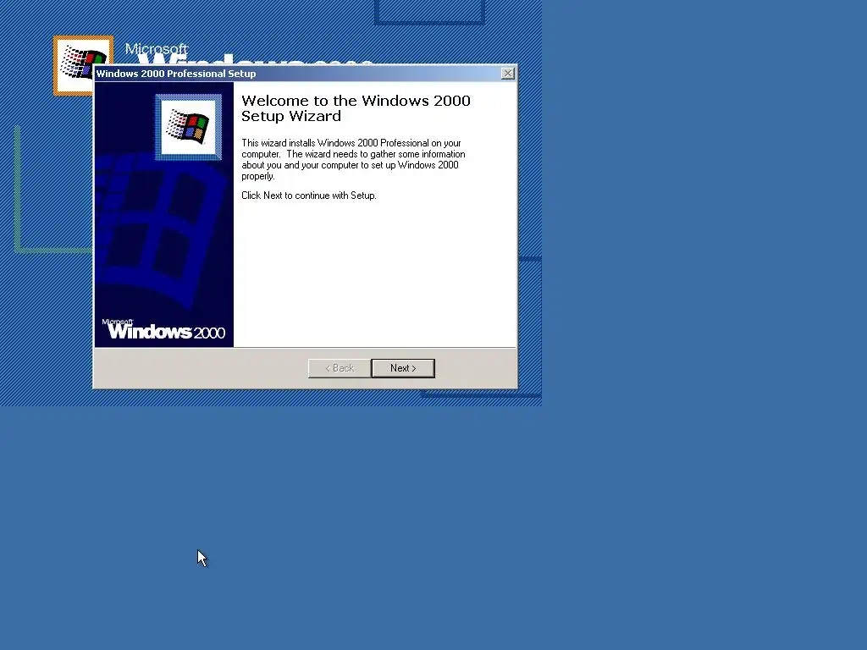Click the 'Windows 2000 Professional Setup' title bar text
867x650 pixels.
[176, 74]
